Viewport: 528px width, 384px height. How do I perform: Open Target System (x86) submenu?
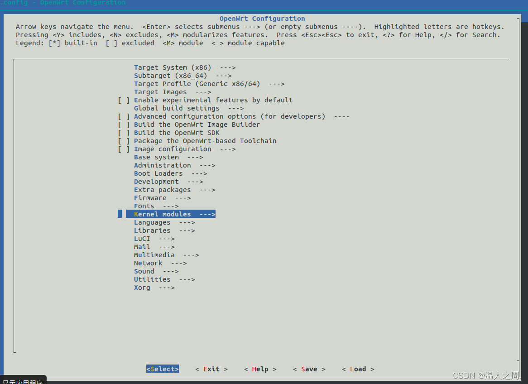[185, 68]
